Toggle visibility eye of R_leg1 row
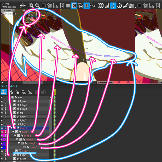162x162 pixels. (x=2, y=105)
